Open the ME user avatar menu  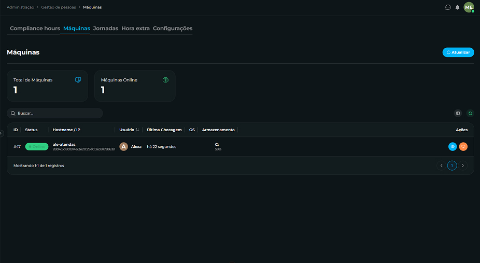click(469, 7)
